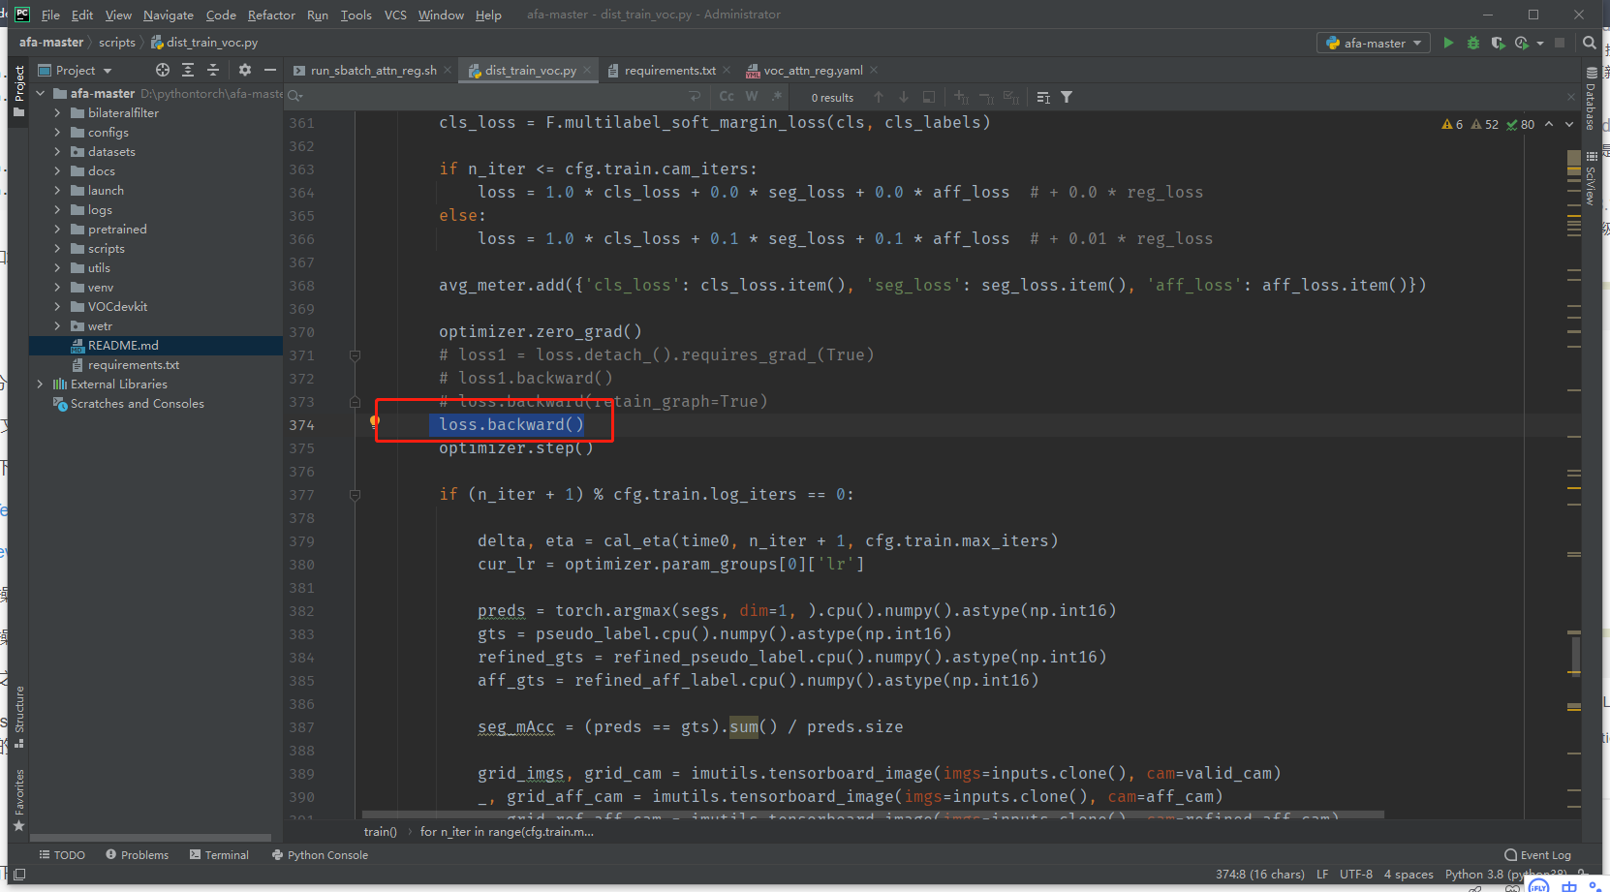Click the breakpoint marker on line 374
Viewport: 1610px width, 892px height.
(x=375, y=423)
